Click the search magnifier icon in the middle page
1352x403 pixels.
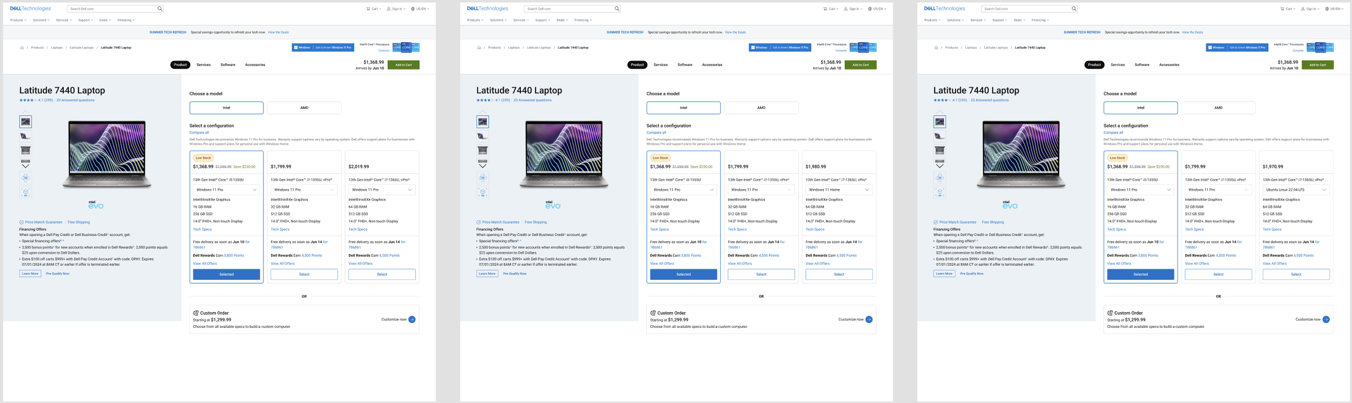pos(617,9)
